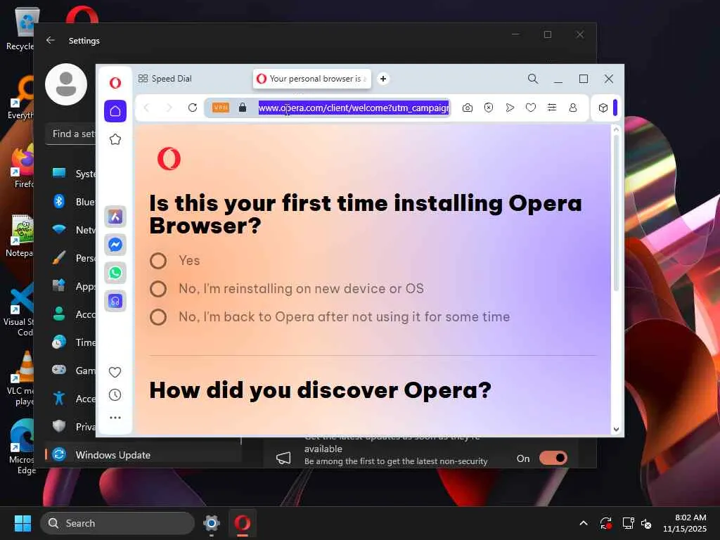Open Easy Setup sliders icon

pos(552,108)
